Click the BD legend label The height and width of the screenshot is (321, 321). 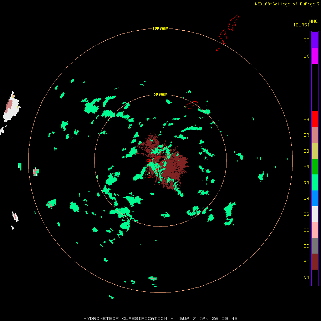[x=306, y=151]
